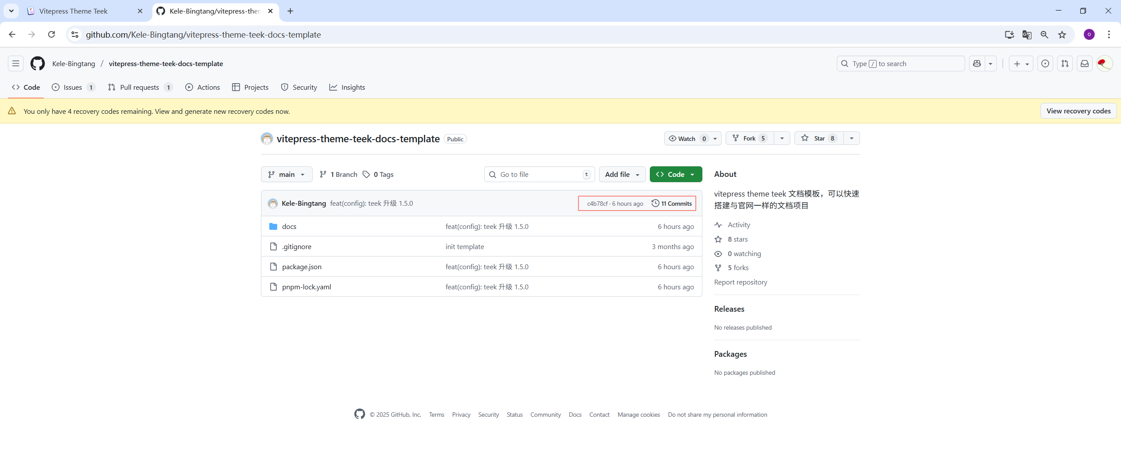The height and width of the screenshot is (471, 1121).
Task: Click the View recovery codes button
Action: coord(1078,111)
